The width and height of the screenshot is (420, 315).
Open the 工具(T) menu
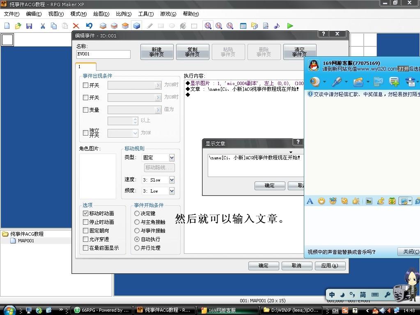tap(146, 14)
